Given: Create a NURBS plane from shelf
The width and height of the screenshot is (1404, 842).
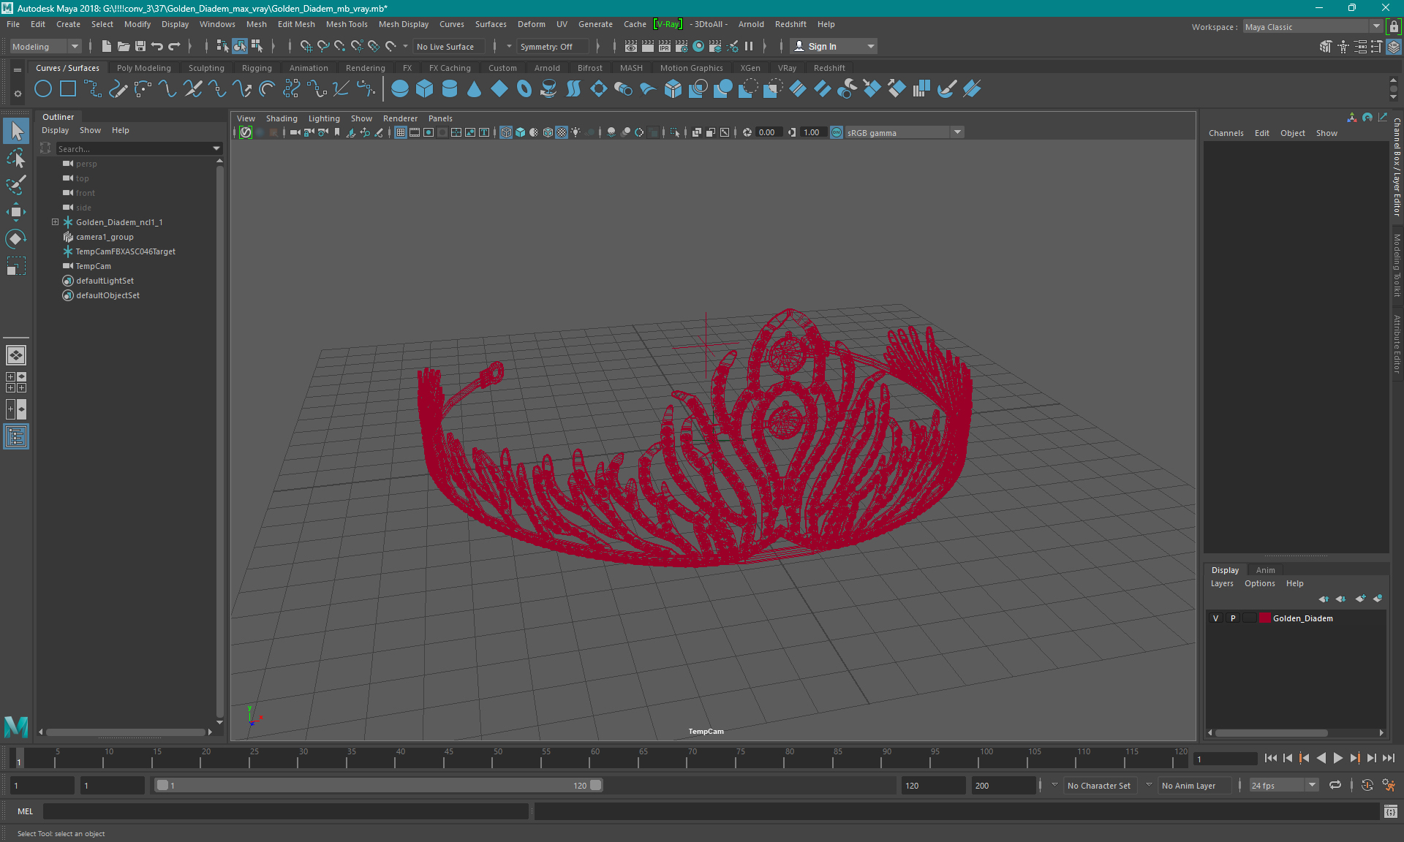Looking at the screenshot, I should tap(499, 89).
